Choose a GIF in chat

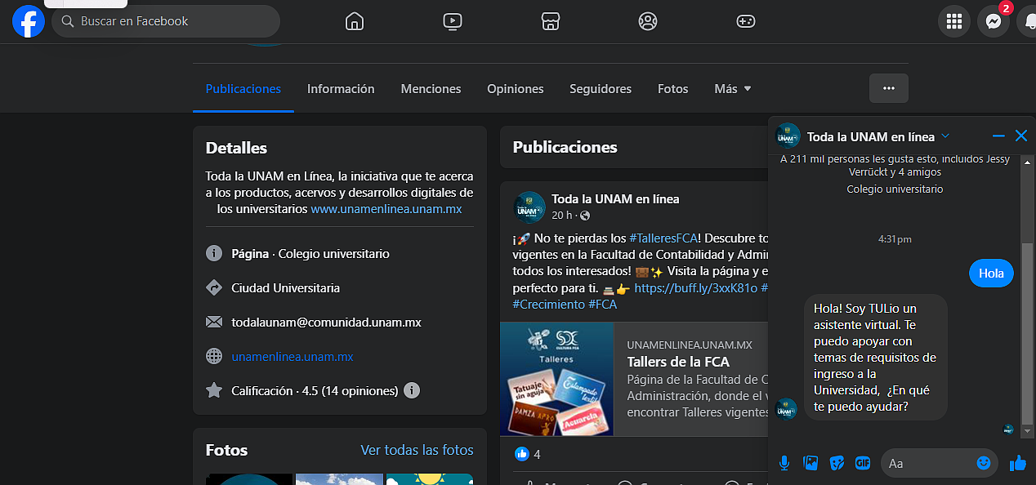tap(863, 463)
